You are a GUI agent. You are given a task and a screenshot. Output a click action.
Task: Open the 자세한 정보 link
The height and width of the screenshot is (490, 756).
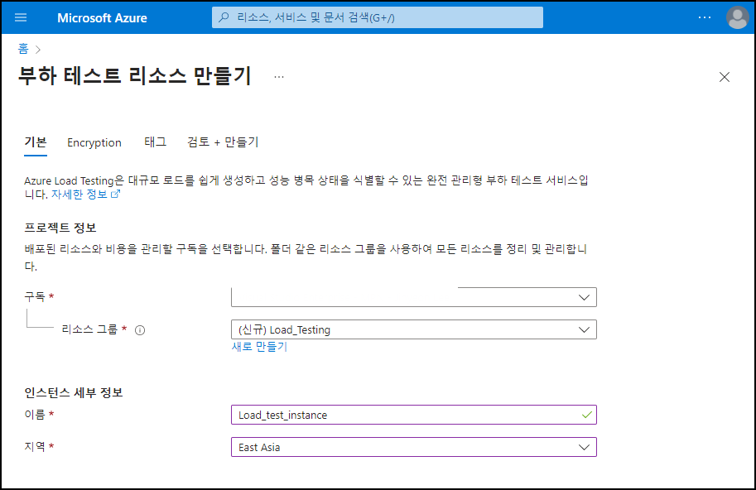(79, 195)
